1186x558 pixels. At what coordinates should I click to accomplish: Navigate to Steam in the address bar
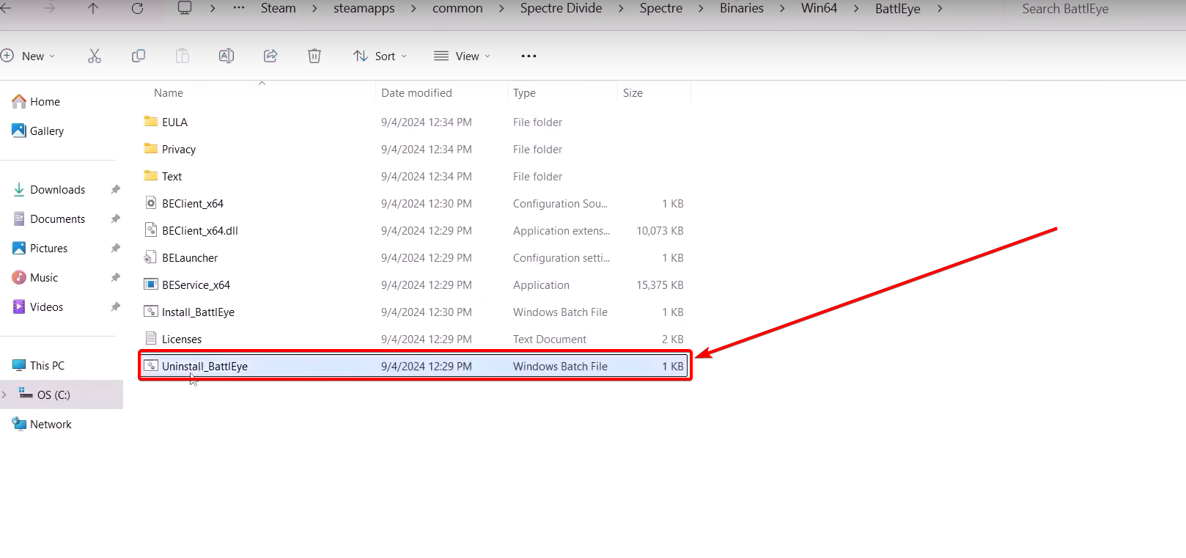tap(279, 8)
